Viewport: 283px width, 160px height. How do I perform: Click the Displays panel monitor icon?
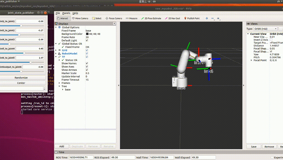[56, 24]
